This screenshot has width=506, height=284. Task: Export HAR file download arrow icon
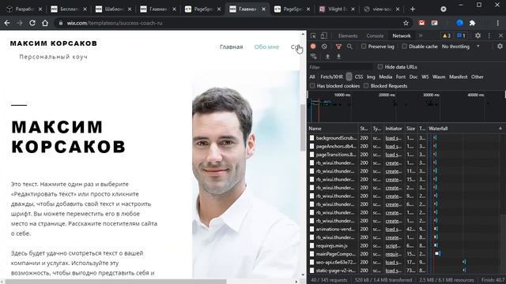(x=338, y=56)
